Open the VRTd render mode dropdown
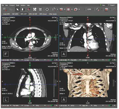 coord(76,105)
